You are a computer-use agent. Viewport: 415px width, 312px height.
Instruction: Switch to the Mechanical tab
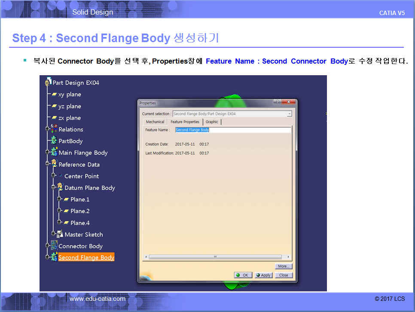point(155,122)
